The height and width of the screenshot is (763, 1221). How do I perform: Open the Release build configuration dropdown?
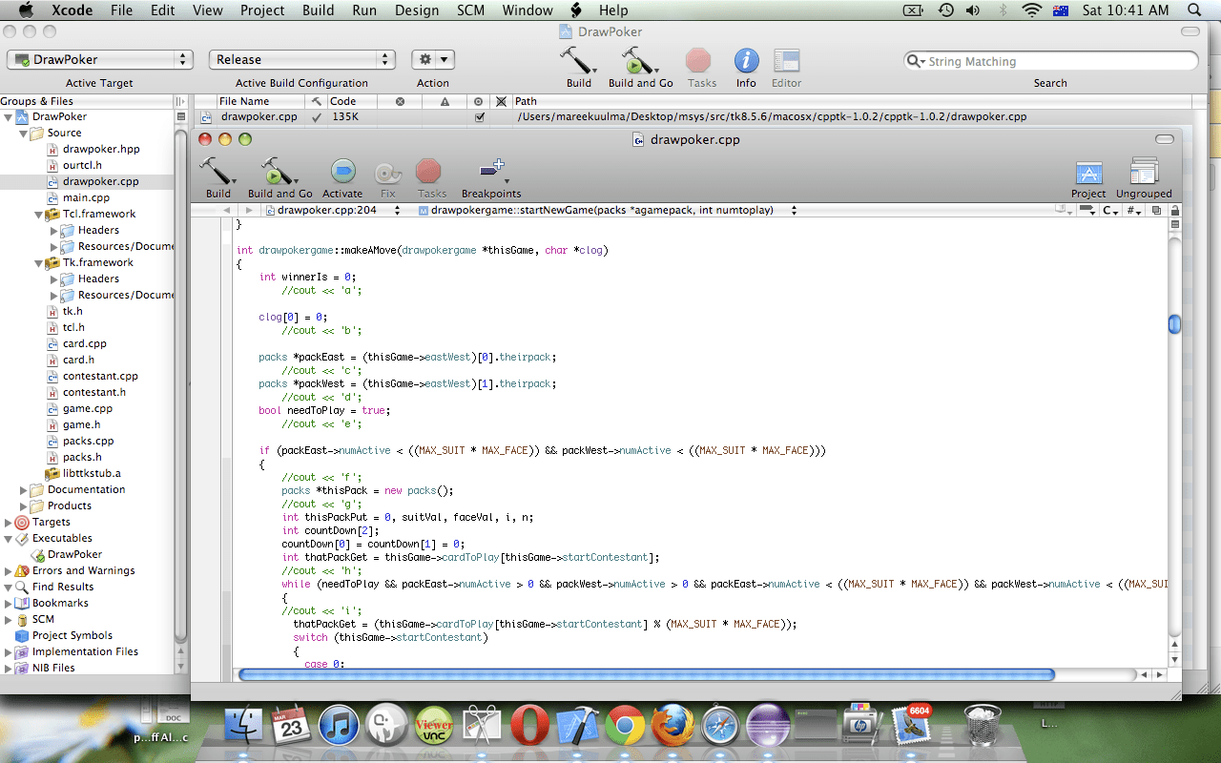click(301, 59)
